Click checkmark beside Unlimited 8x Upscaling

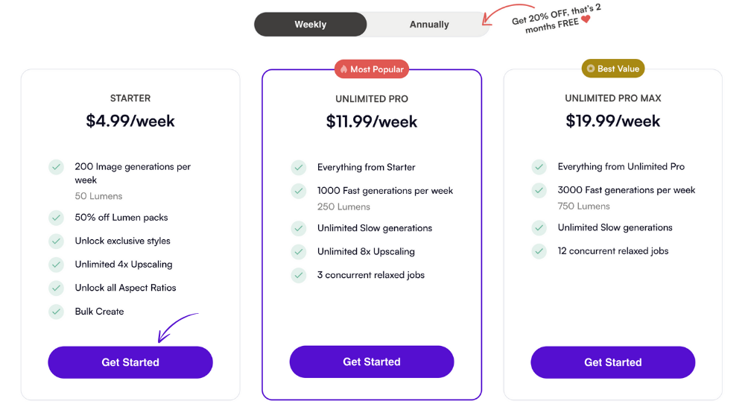[x=299, y=251]
